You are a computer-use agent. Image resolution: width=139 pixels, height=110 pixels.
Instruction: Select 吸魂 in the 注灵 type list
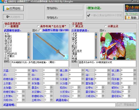[75, 58]
